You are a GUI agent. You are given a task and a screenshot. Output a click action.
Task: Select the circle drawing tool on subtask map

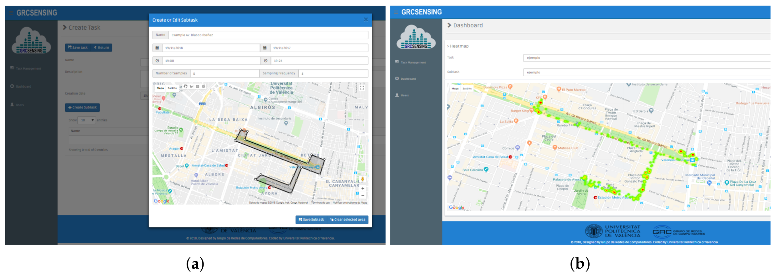coord(204,87)
